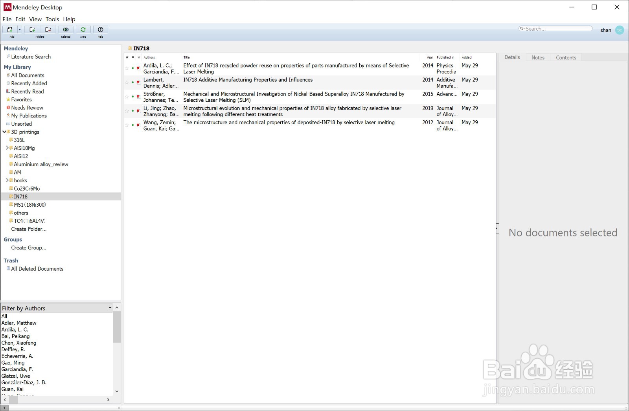The width and height of the screenshot is (629, 411).
Task: Star the Wang, Zemin paper as favorite
Action: 127,125
